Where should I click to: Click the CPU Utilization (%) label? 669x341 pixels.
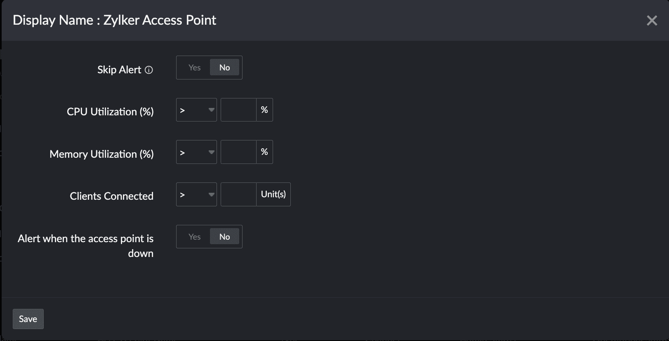(x=110, y=112)
